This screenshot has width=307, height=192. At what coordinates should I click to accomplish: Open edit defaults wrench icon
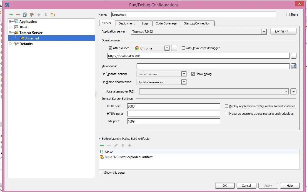[32, 15]
